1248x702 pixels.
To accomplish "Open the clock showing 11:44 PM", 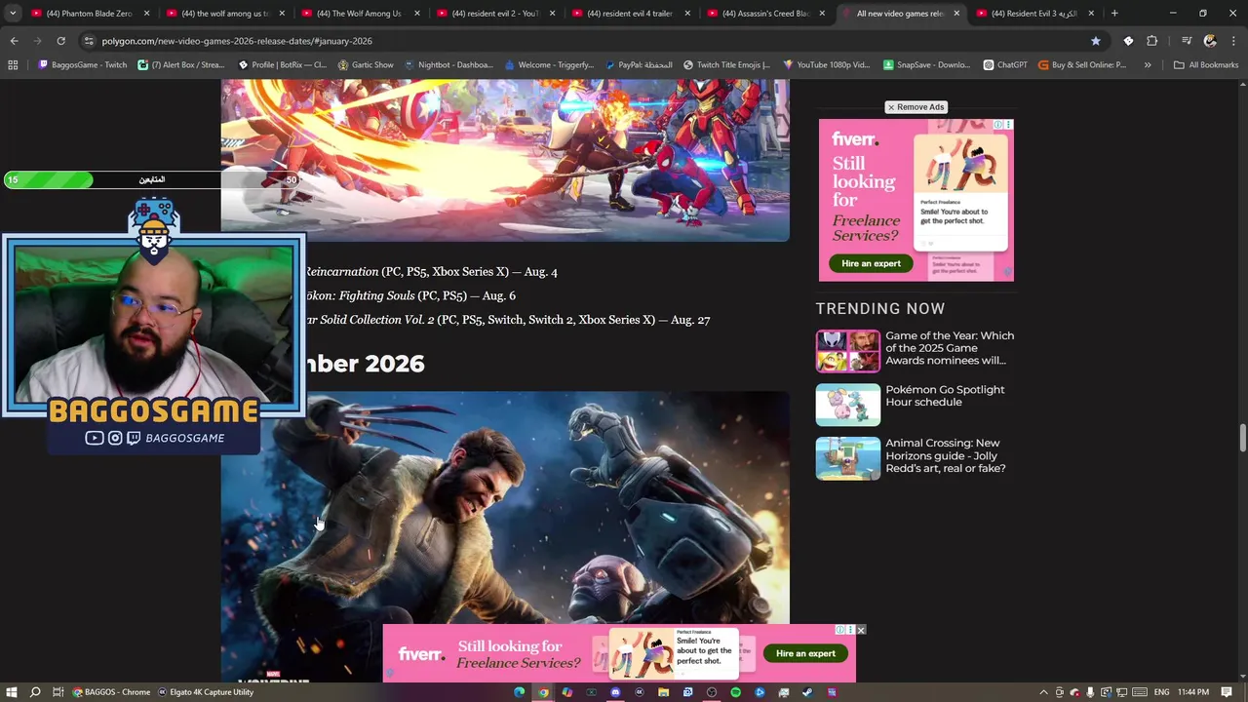I will [x=1193, y=692].
